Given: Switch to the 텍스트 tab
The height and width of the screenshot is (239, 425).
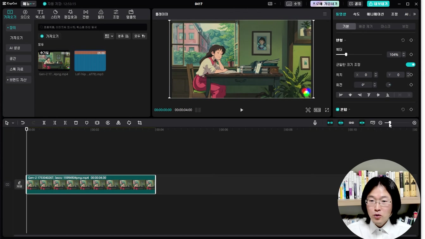Looking at the screenshot, I should (x=40, y=14).
